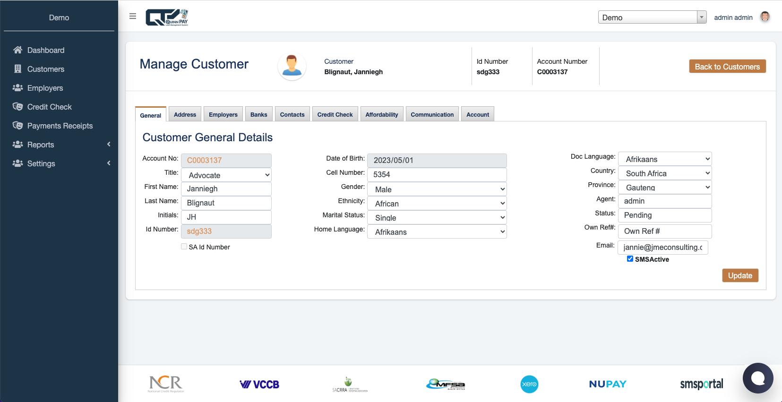Uncheck the SMSActive checkbox
This screenshot has width=782, height=402.
tap(630, 259)
